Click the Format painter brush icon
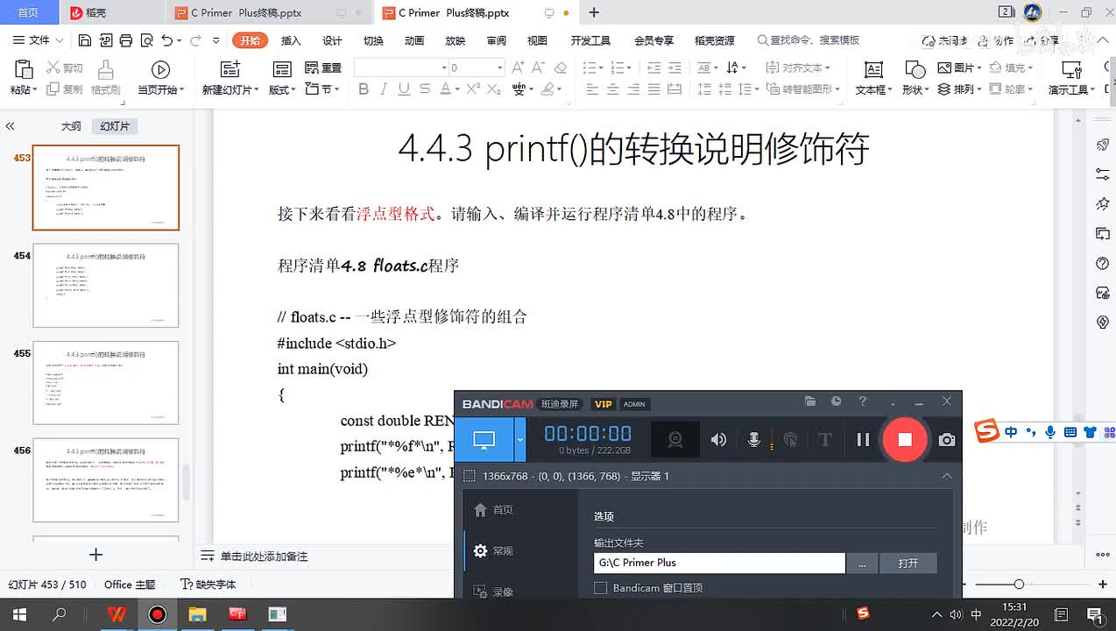 105,70
